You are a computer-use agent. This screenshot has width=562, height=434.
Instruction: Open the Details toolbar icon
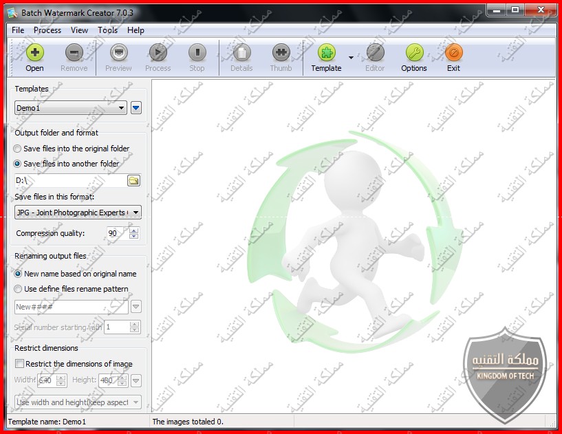(x=242, y=53)
